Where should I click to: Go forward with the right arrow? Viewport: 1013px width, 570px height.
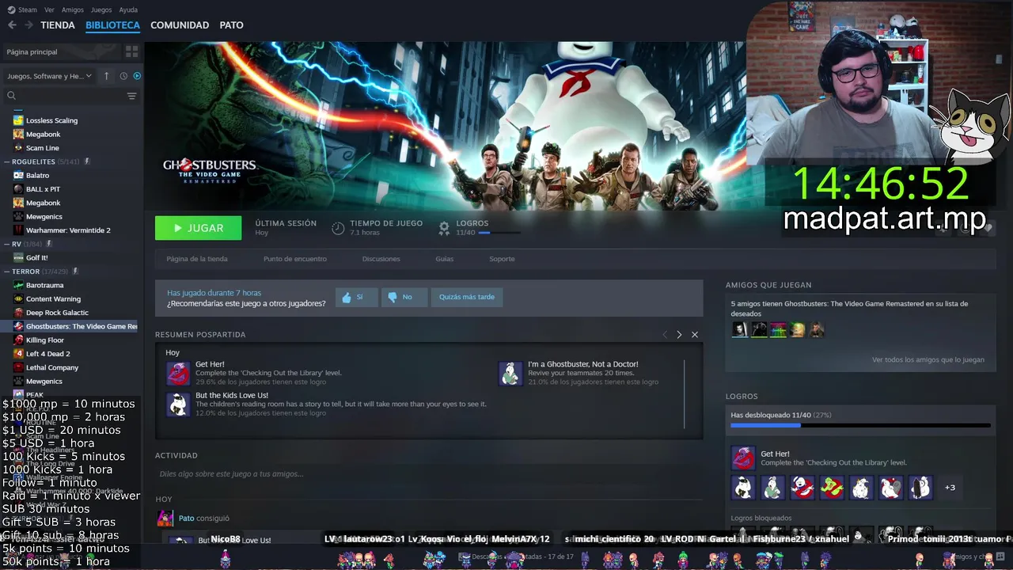coord(28,25)
